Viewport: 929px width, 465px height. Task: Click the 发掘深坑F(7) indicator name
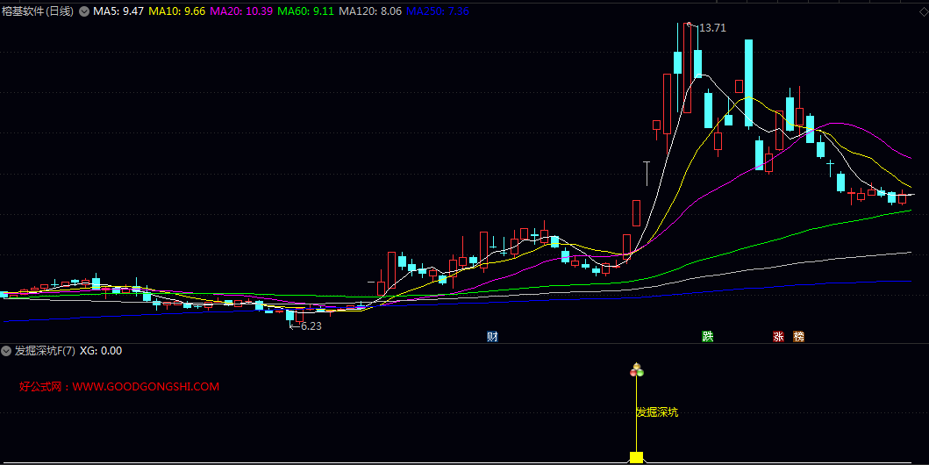45,351
